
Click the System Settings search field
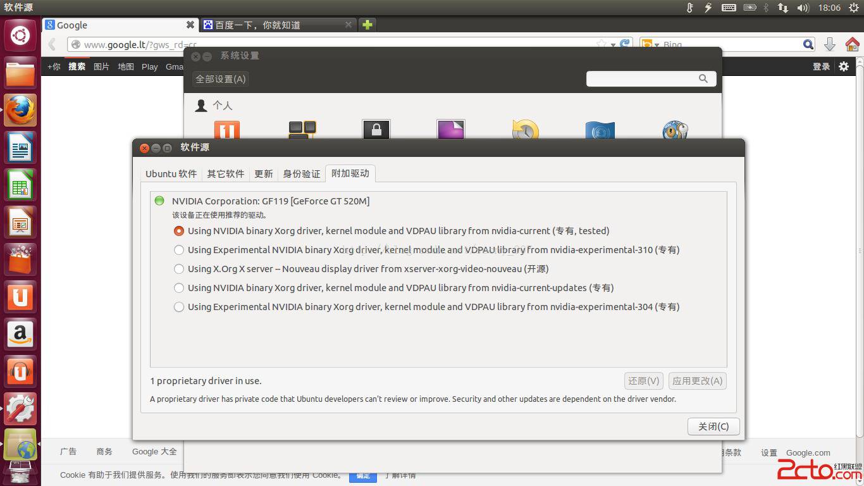point(651,78)
